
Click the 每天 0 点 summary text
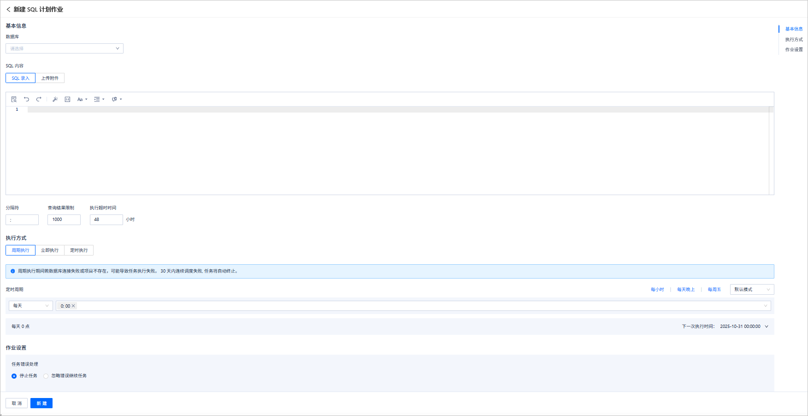pos(20,327)
